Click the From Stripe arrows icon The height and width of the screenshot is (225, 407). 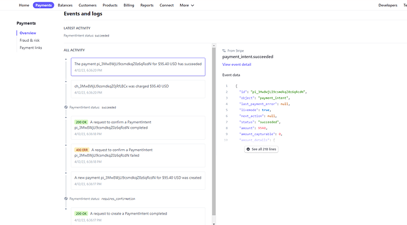(x=224, y=51)
